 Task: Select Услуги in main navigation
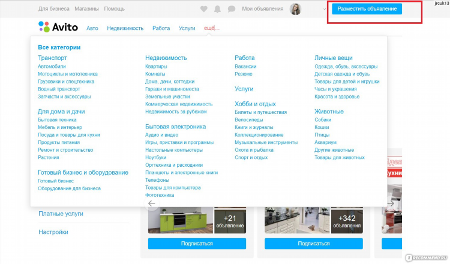tap(187, 28)
